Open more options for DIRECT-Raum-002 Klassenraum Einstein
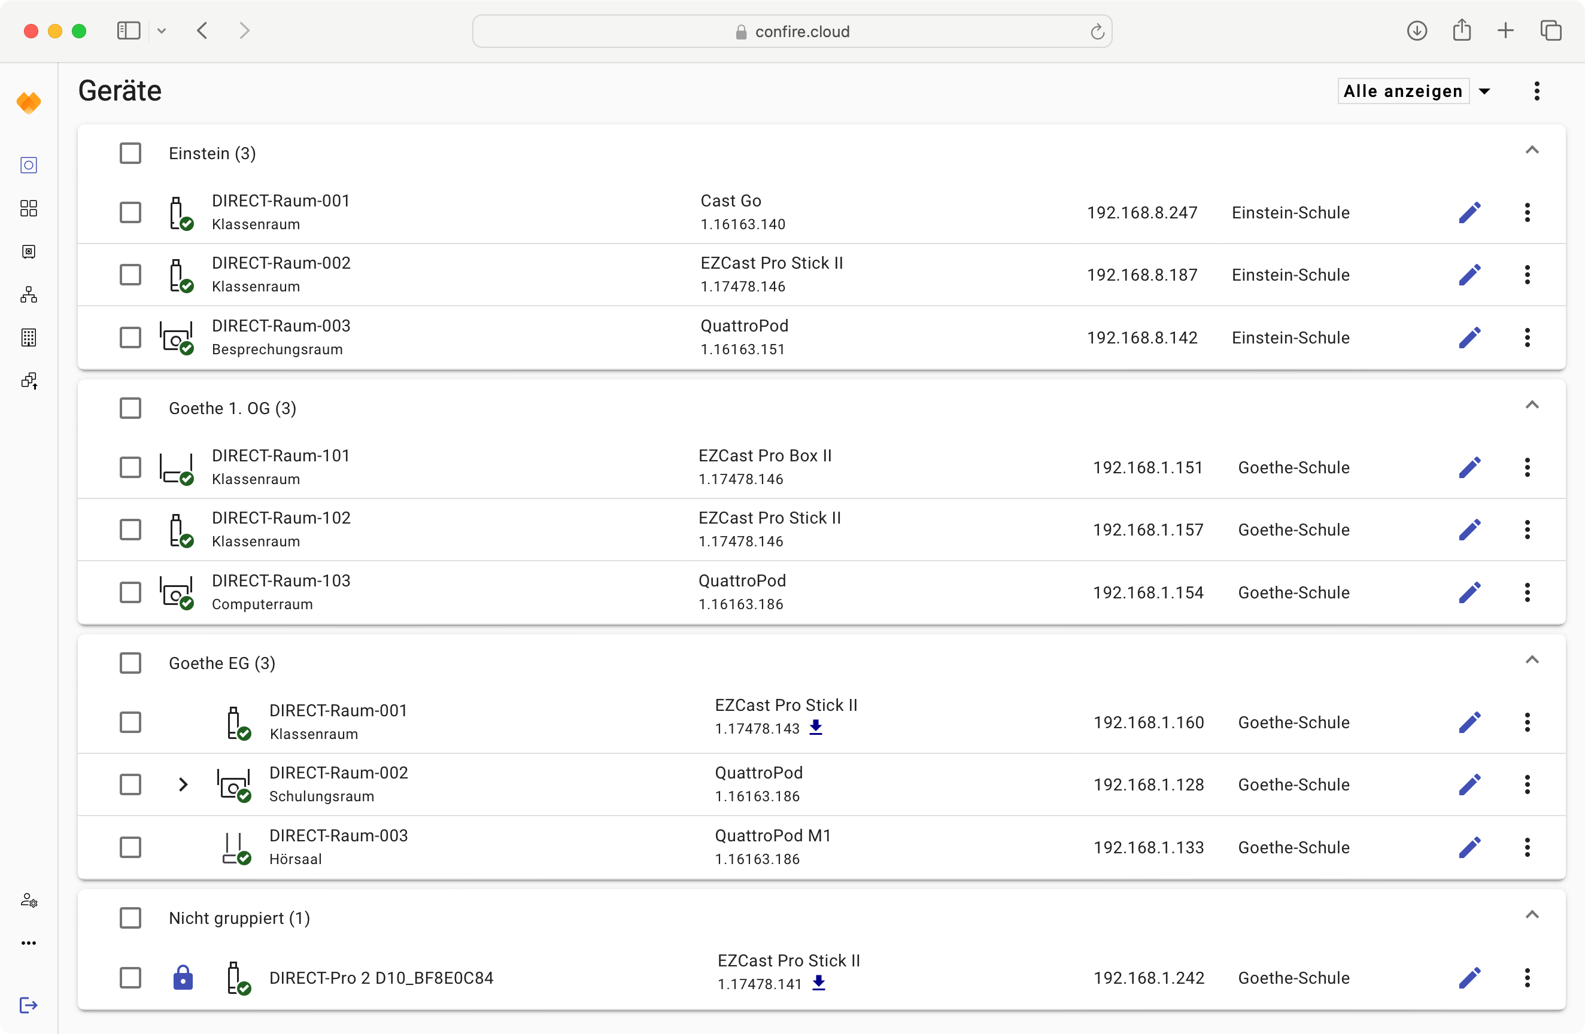Image resolution: width=1585 pixels, height=1034 pixels. coord(1527,274)
